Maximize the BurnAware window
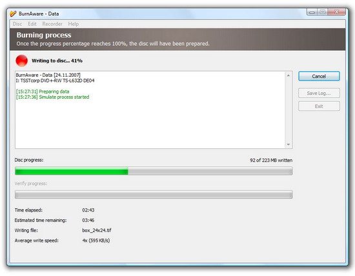Screen dimensions: 355x276 [323, 12]
